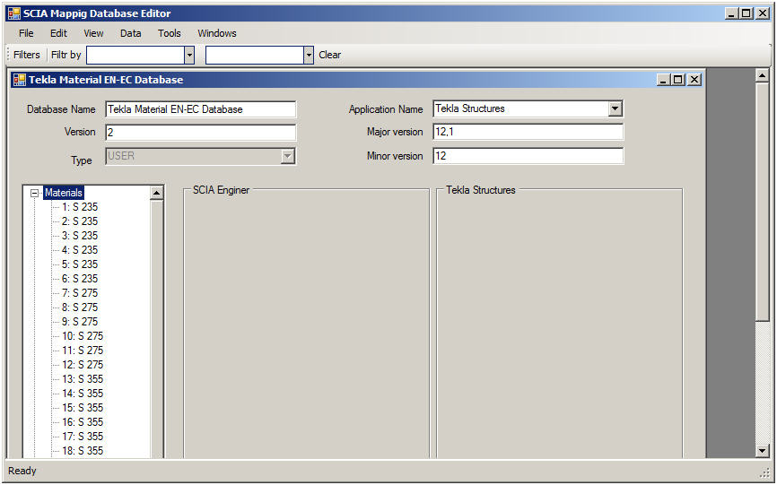Screen dimensions: 777x485
Task: Open the Windows menu
Action: pyautogui.click(x=216, y=33)
